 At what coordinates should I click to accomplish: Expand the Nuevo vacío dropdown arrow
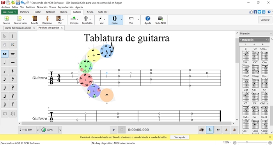pos(23,20)
